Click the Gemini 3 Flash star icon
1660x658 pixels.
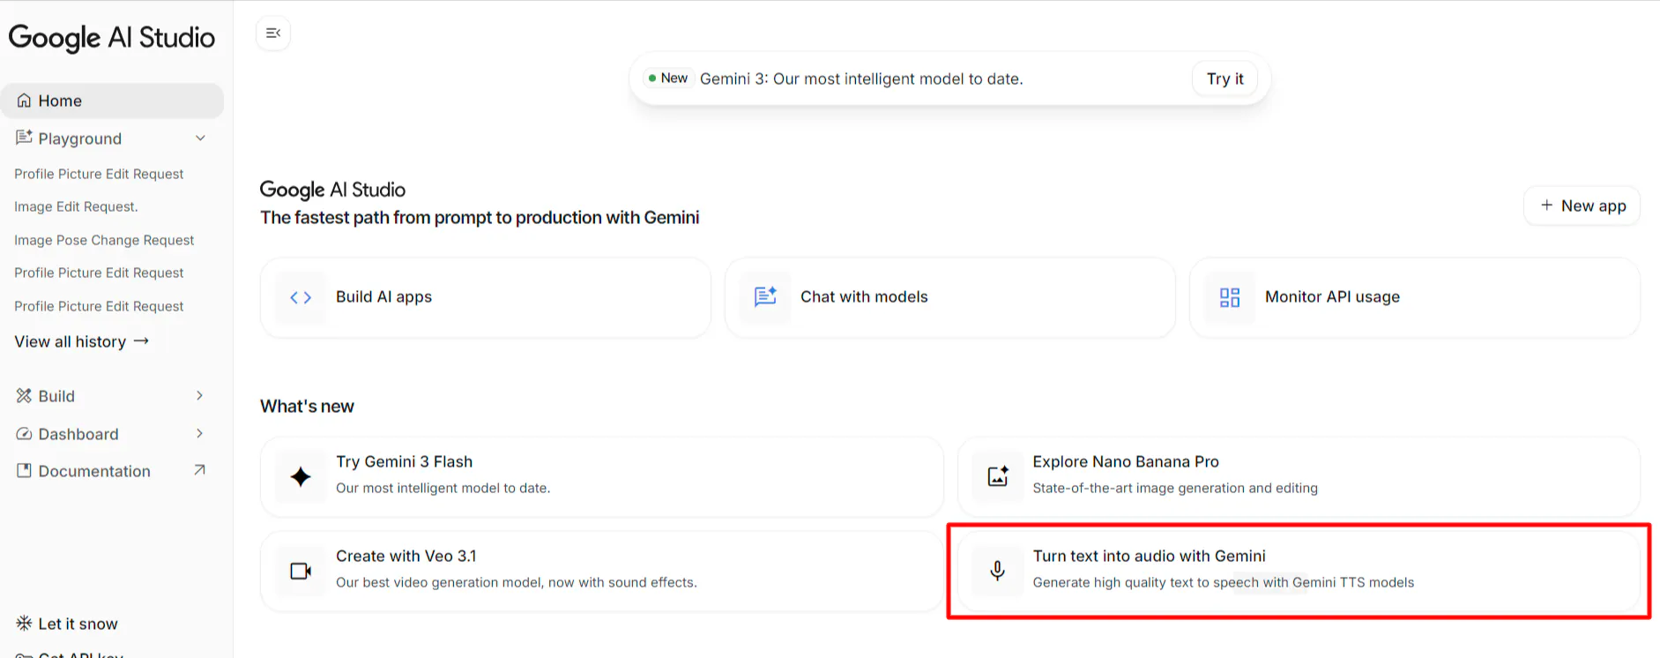(x=301, y=477)
